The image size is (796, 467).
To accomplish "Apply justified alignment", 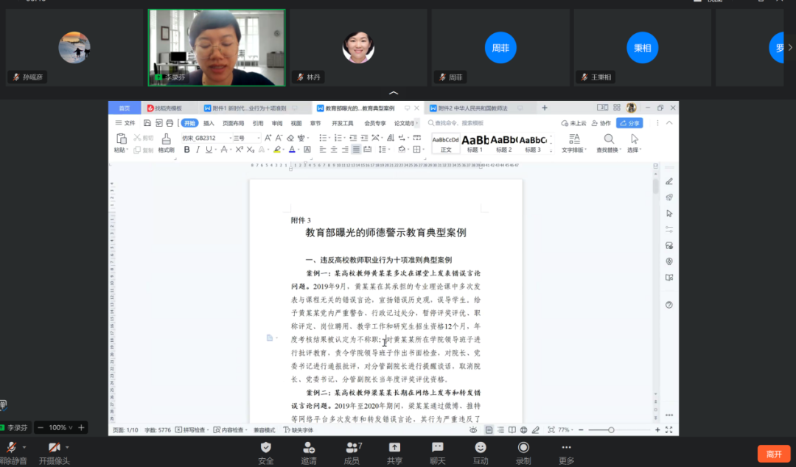I will coord(356,150).
